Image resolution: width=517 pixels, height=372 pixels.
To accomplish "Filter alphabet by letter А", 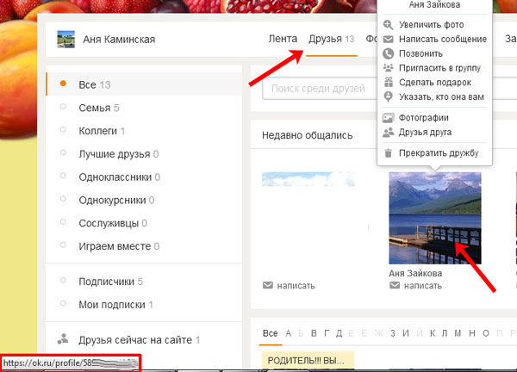I will (x=289, y=333).
